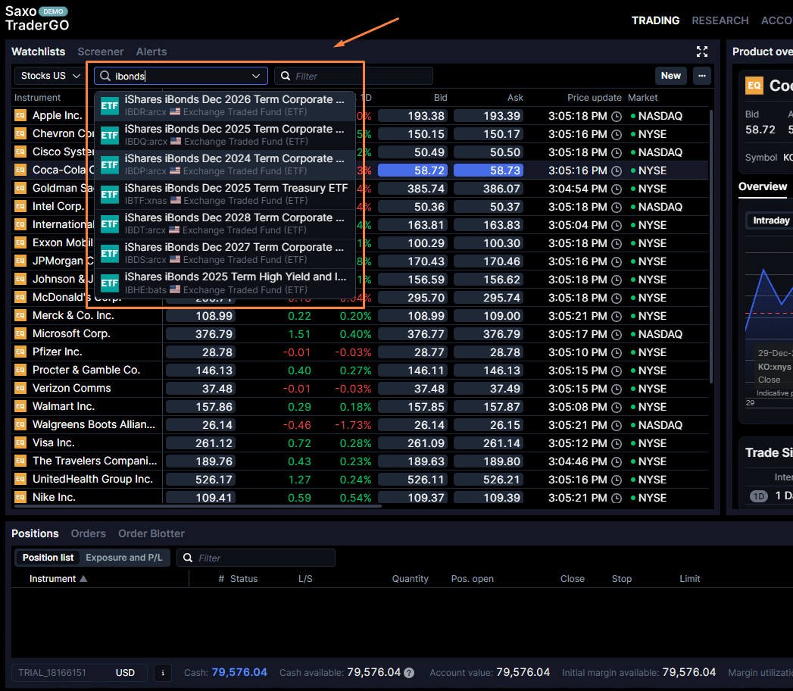Click the Instrument column sort arrow in Positions
Viewport: 793px width, 691px height.
click(x=83, y=579)
